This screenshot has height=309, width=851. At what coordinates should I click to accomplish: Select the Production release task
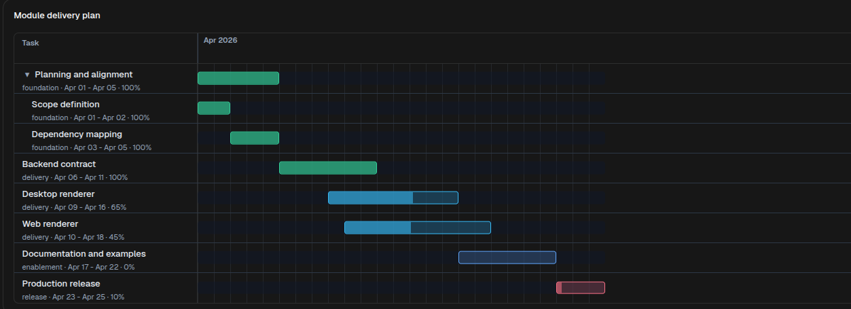point(106,288)
